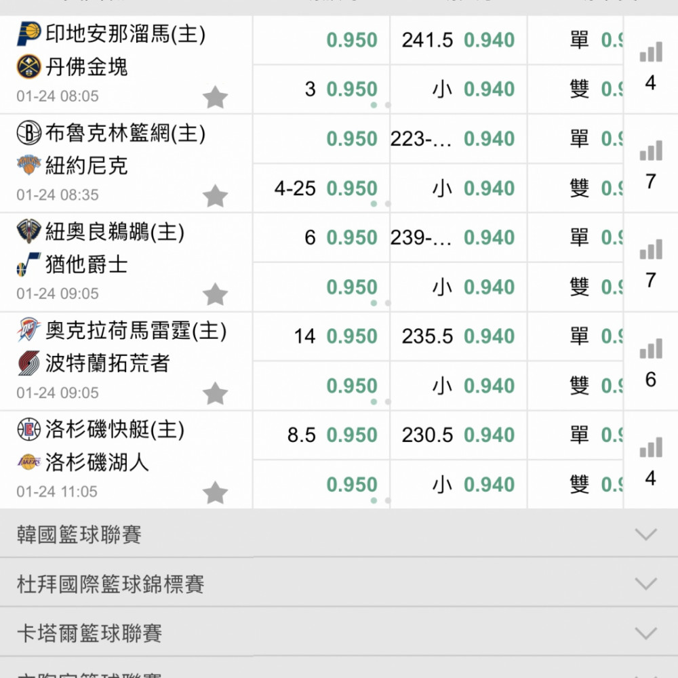Open more markets icon for Nets game
The width and height of the screenshot is (678, 678).
[651, 151]
